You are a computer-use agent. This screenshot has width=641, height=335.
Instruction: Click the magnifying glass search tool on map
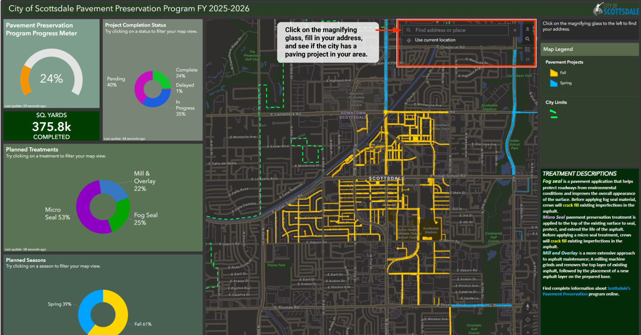pyautogui.click(x=527, y=39)
